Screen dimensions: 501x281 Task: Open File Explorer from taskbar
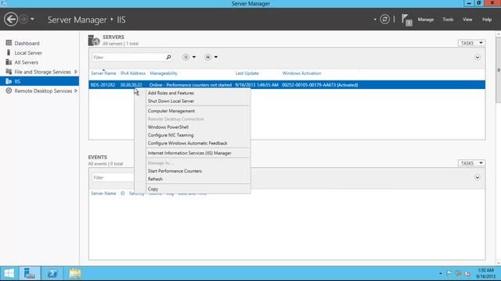[x=75, y=274]
